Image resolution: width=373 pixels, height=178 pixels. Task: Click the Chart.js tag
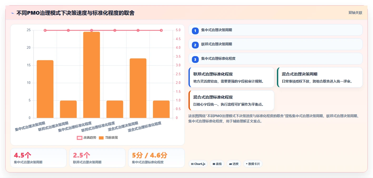coord(198,164)
